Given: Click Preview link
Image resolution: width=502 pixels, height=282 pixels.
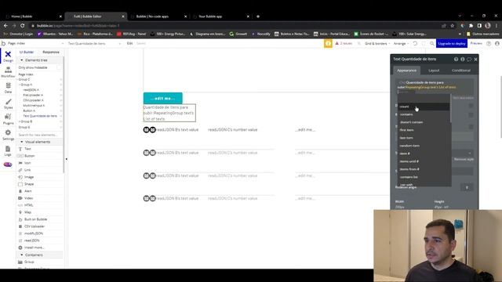Looking at the screenshot, I should pos(476,43).
